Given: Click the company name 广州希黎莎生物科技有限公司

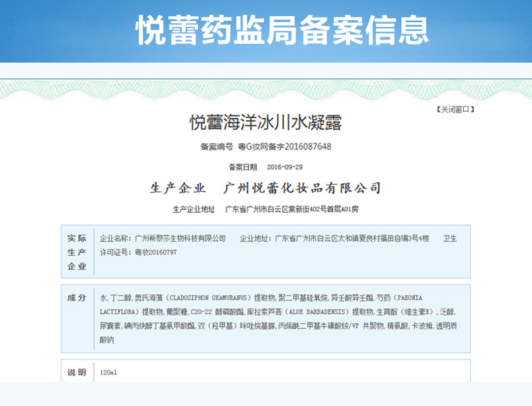Looking at the screenshot, I should click(x=180, y=238).
